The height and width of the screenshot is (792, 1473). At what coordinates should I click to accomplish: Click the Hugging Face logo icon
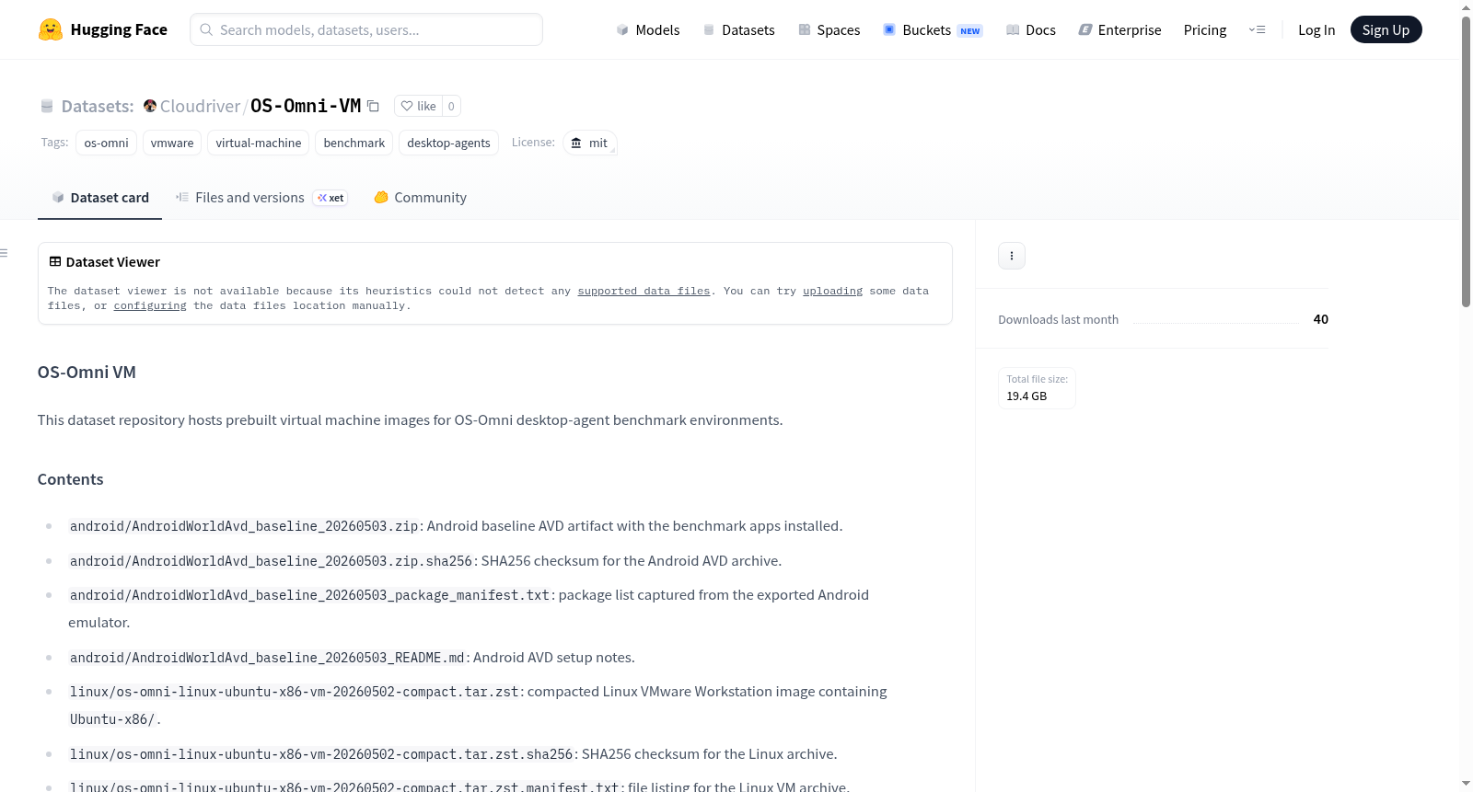coord(51,29)
